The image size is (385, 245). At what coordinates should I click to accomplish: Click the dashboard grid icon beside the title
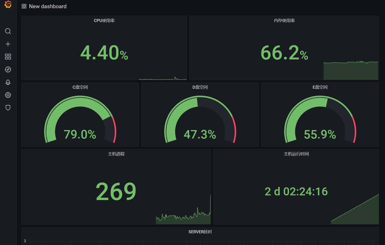[23, 6]
